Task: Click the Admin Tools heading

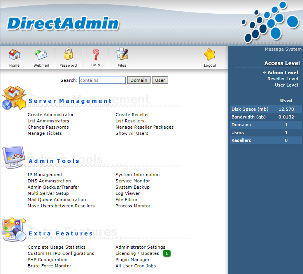Action: coord(54,161)
